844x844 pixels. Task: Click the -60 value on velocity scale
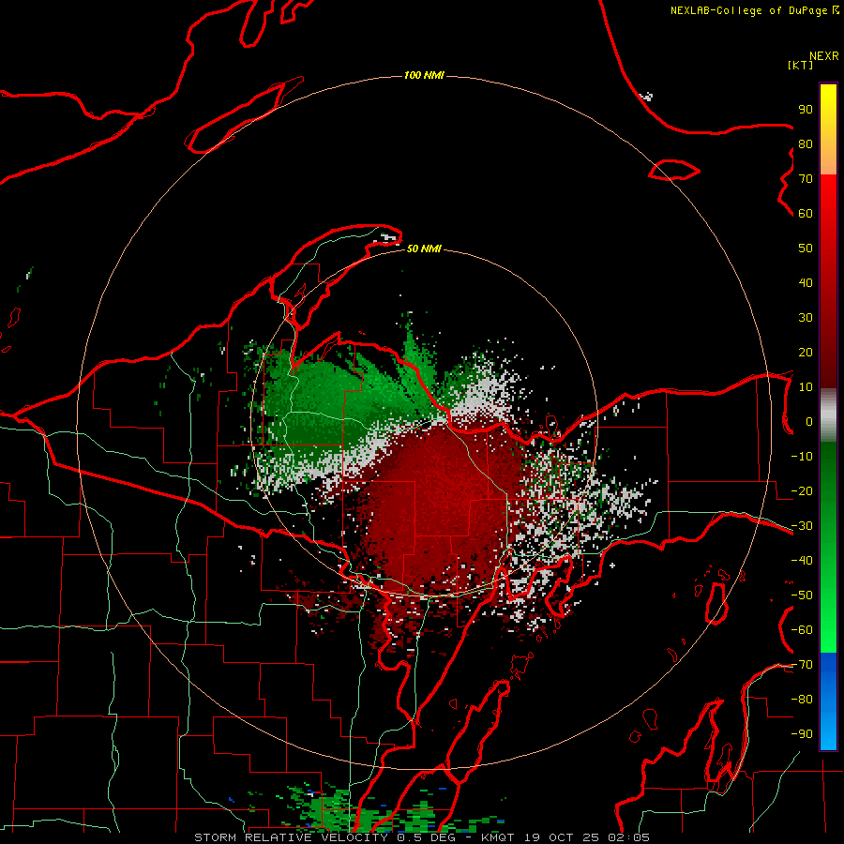coord(802,630)
